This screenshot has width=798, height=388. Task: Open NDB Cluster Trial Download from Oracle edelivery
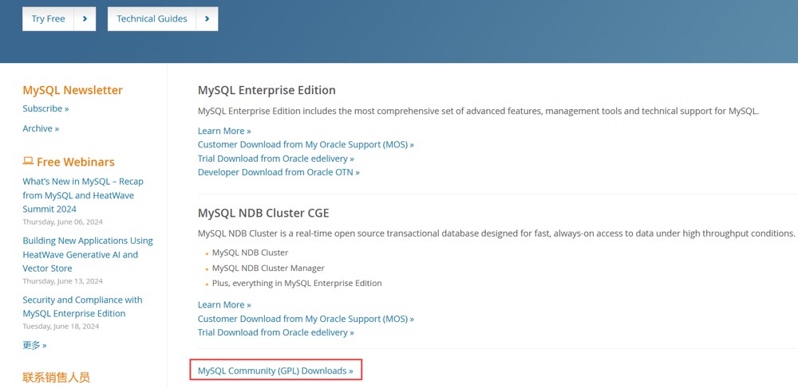(276, 333)
